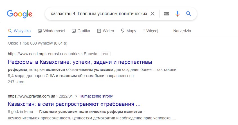Screen dimensions: 238x125
Task: Click the Grafika image icon
Action: (74, 31)
